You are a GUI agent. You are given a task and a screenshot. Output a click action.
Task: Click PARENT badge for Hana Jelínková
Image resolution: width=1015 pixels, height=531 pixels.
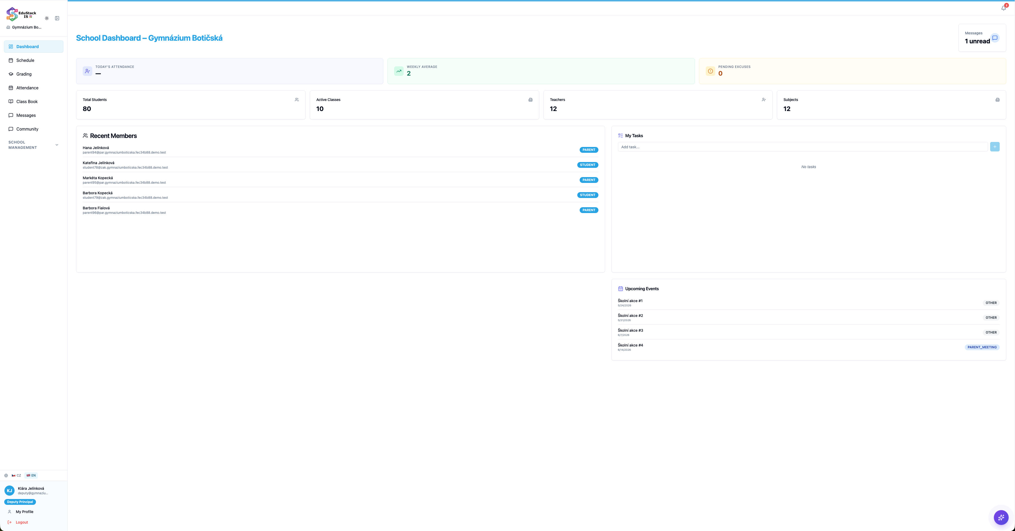pos(589,150)
